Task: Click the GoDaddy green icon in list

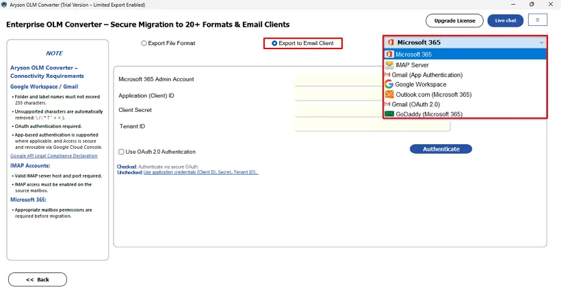Action: (x=389, y=114)
